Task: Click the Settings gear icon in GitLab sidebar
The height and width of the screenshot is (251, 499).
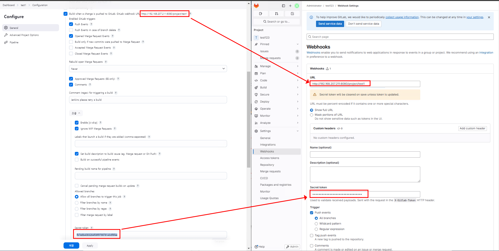Action: (256, 131)
